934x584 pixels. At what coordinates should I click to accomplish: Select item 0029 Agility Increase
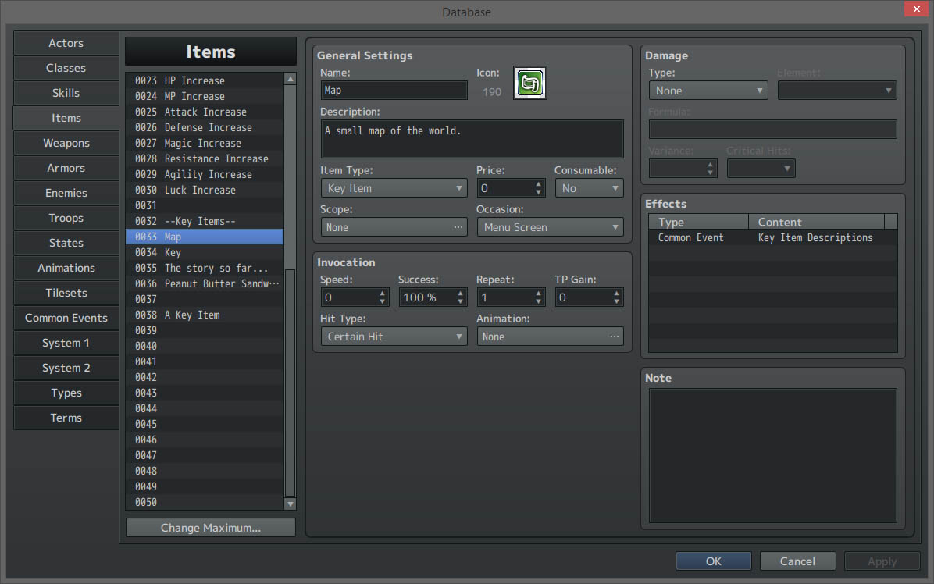(205, 174)
